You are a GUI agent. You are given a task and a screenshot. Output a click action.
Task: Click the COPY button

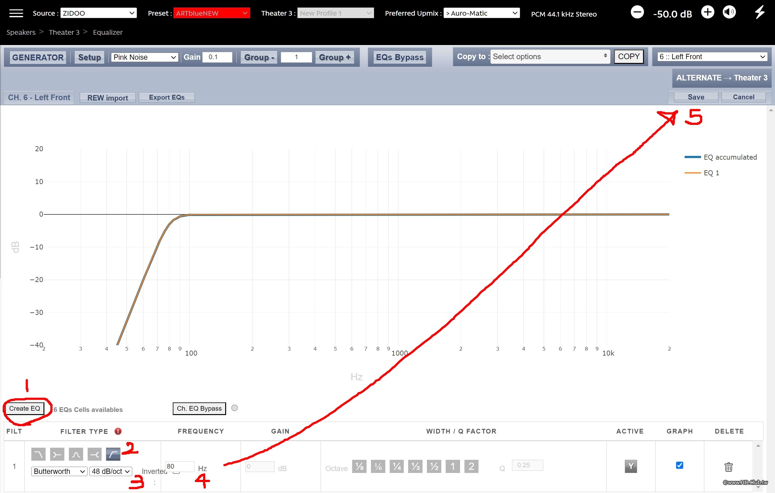click(x=629, y=57)
